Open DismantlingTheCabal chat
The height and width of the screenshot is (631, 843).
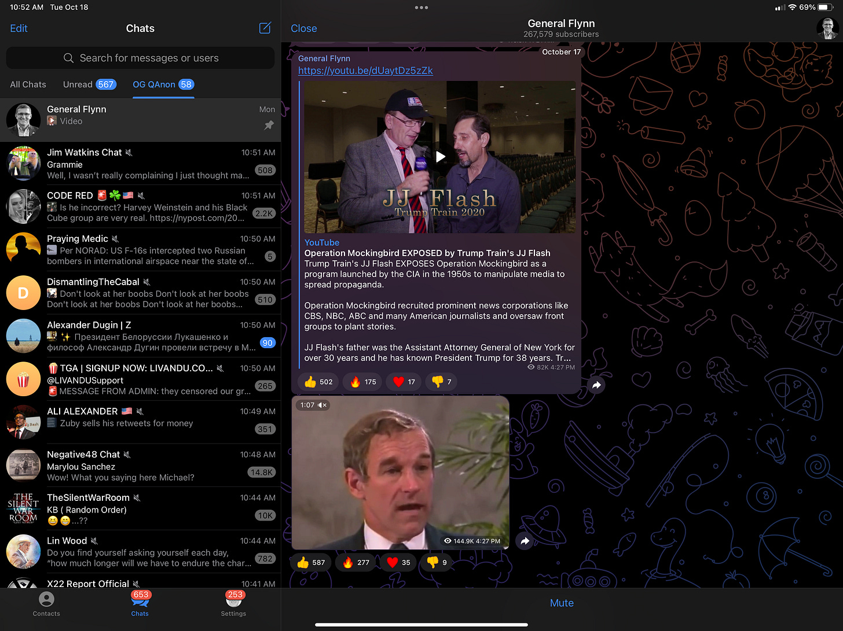[140, 293]
